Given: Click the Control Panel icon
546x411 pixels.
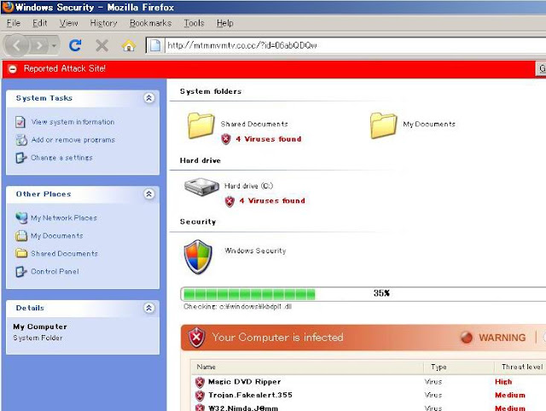Looking at the screenshot, I should 20,271.
